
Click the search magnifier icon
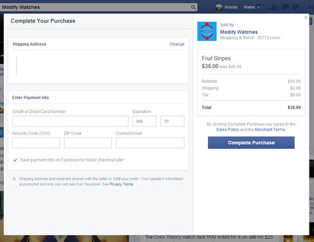tap(193, 7)
